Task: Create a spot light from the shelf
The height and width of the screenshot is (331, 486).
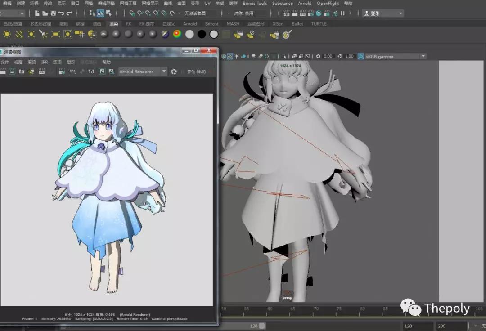Action: click(x=44, y=34)
